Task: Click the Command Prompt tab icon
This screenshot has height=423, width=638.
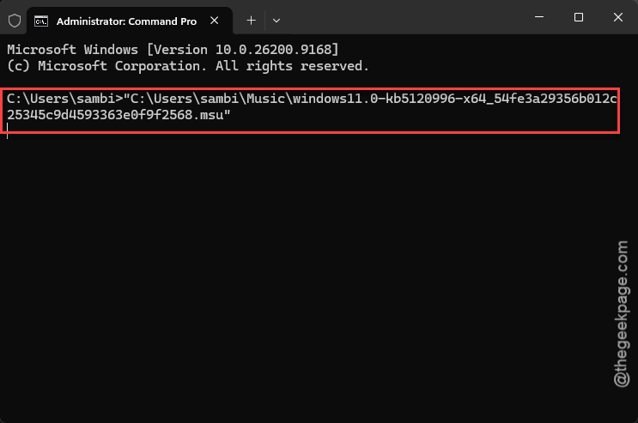Action: pyautogui.click(x=41, y=21)
